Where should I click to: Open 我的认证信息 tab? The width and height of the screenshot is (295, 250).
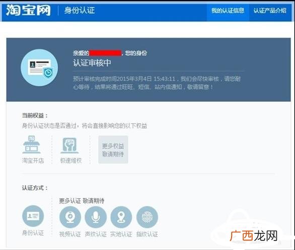228,11
